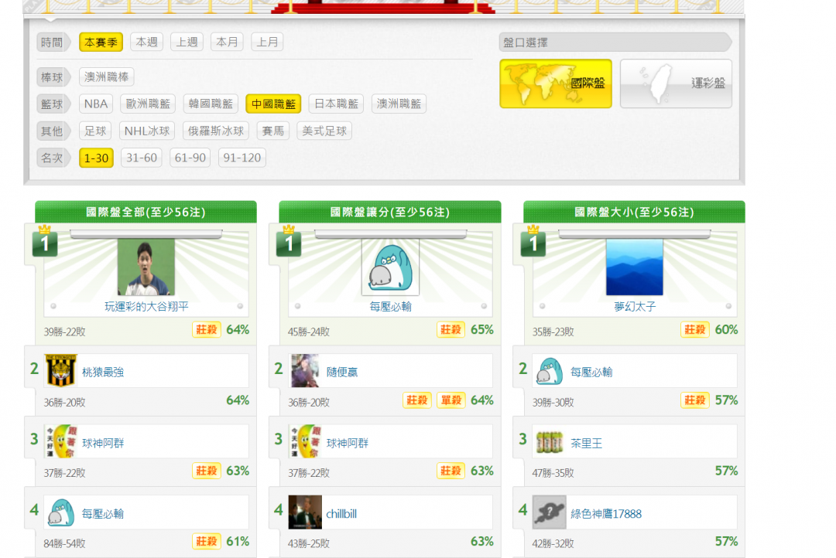
Task: Click the tiger avatar beside 桃猿最強
Action: [x=61, y=371]
